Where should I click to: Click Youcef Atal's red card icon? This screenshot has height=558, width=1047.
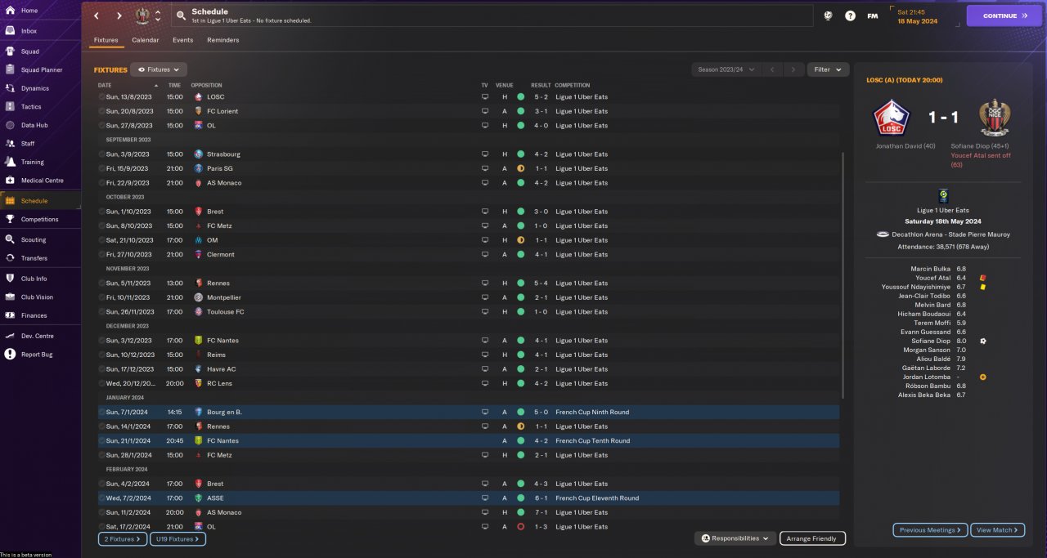(982, 278)
